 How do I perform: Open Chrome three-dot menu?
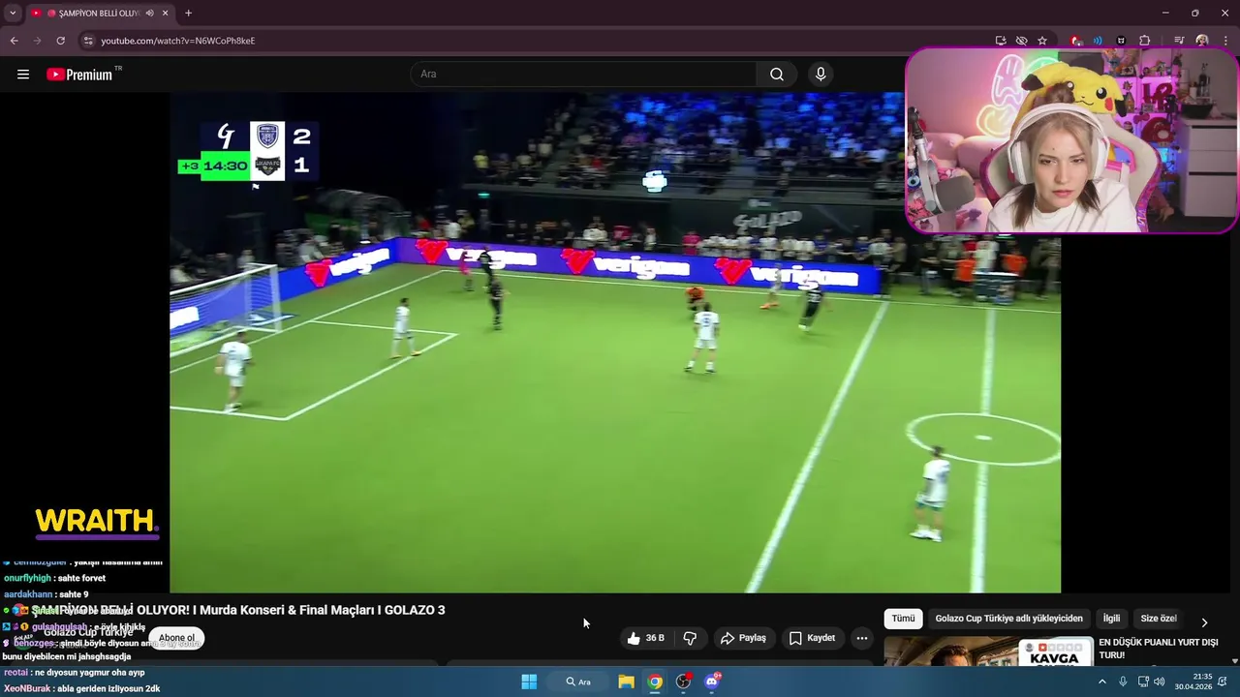1225,41
